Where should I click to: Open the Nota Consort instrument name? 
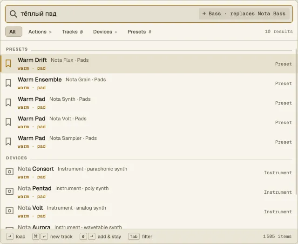pyautogui.click(x=36, y=169)
